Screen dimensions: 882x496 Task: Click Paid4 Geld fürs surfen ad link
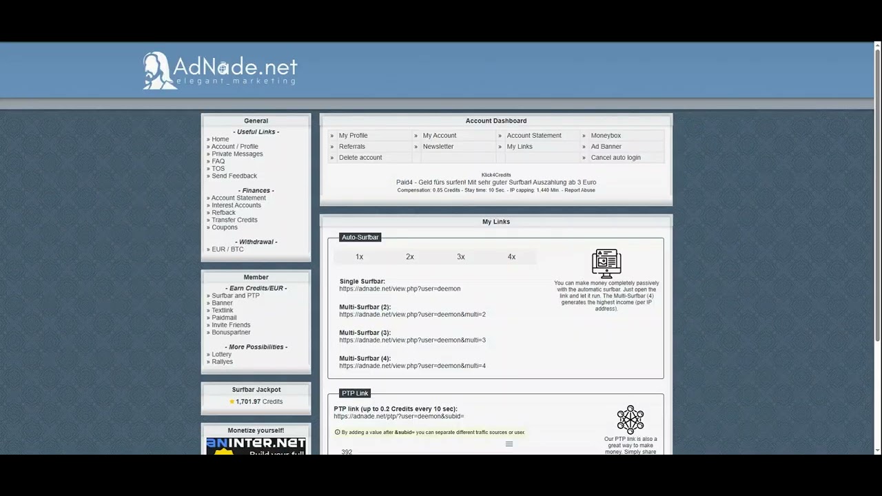(x=496, y=183)
